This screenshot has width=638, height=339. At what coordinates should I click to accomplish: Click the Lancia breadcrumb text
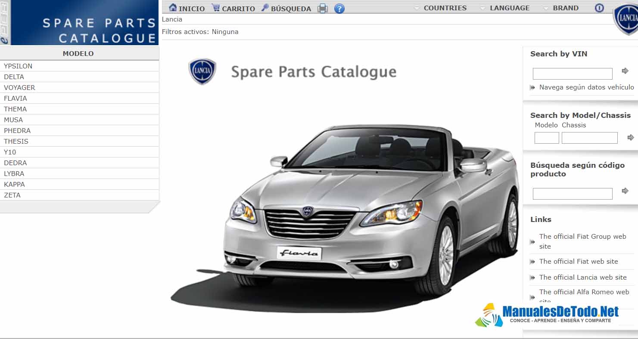click(x=172, y=19)
